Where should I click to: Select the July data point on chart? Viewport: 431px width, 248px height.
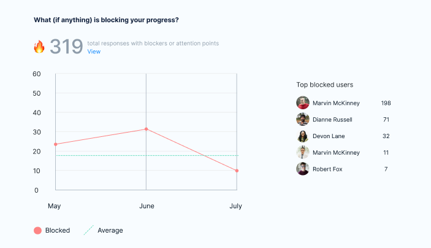237,171
